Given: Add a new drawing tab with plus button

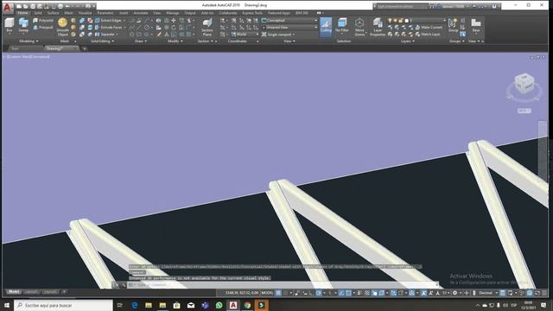Looking at the screenshot, I should coord(85,48).
